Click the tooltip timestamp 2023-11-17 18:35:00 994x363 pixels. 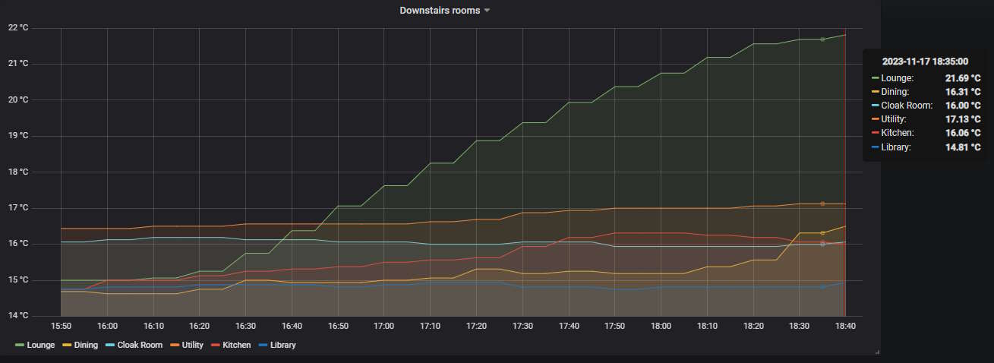[925, 62]
